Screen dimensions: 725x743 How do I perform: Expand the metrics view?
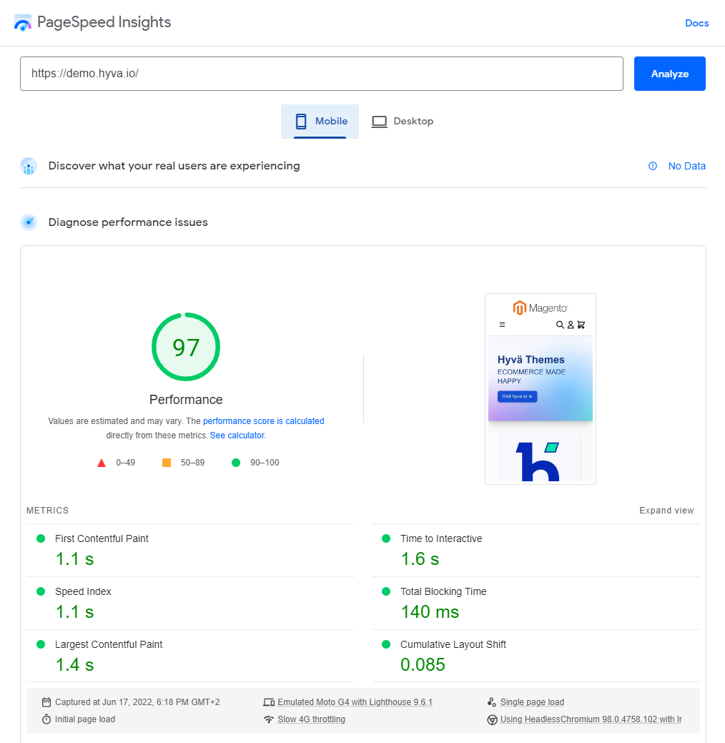[666, 511]
